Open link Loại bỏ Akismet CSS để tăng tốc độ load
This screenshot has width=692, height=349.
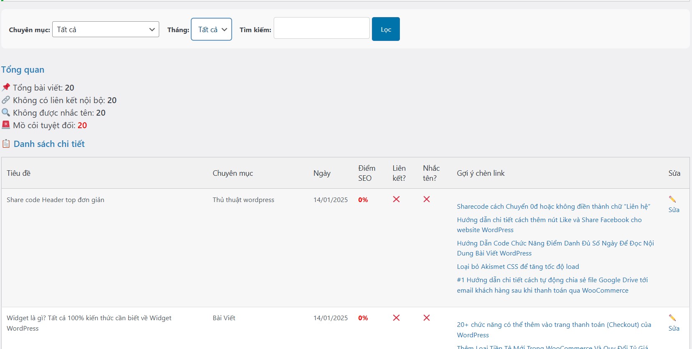518,267
